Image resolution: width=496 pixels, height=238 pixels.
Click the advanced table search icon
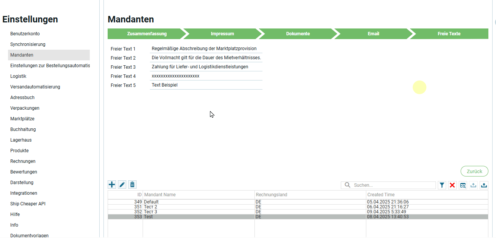[x=463, y=185]
